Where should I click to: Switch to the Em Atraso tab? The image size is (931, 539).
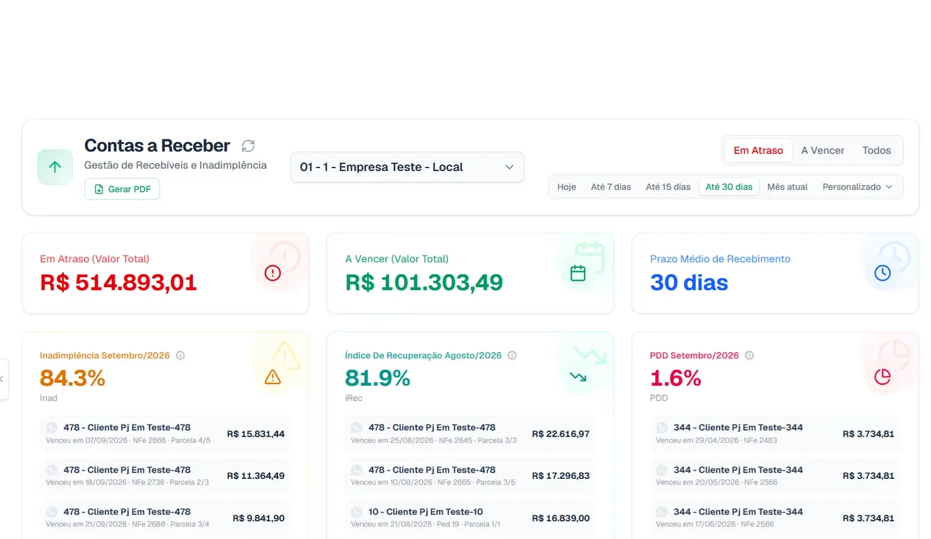[x=758, y=151]
